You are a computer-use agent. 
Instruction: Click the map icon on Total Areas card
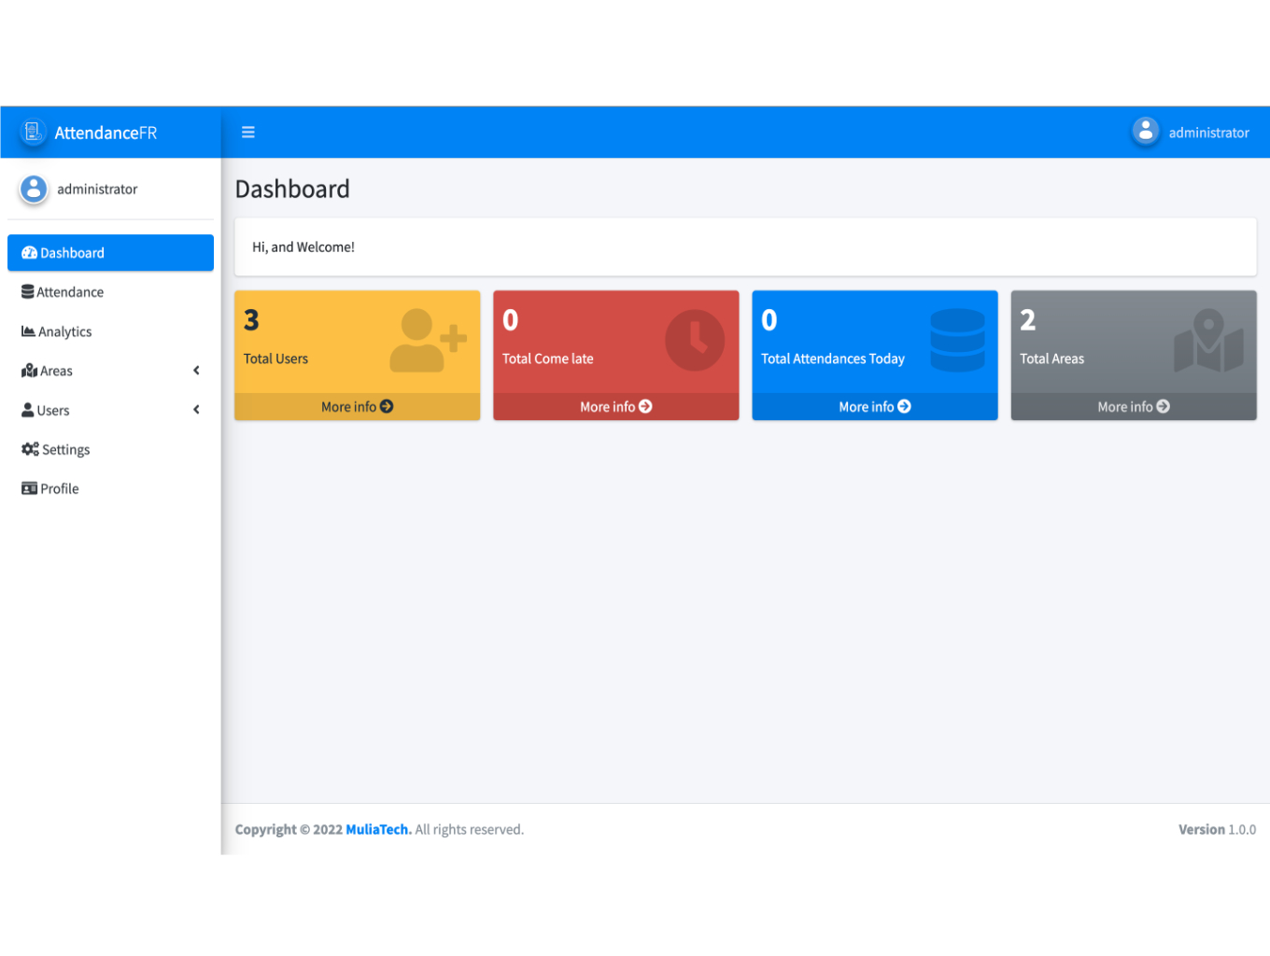coord(1207,341)
